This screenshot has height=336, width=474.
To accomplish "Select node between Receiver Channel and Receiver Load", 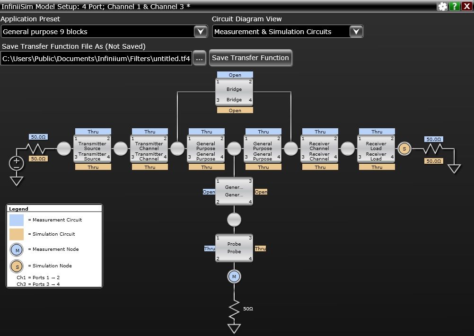I will click(348, 149).
